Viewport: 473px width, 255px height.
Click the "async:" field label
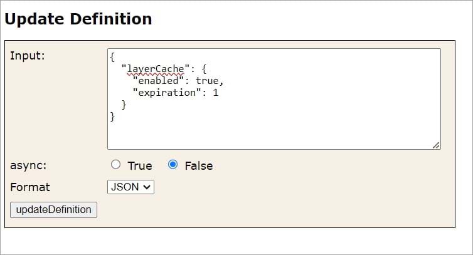[28, 165]
